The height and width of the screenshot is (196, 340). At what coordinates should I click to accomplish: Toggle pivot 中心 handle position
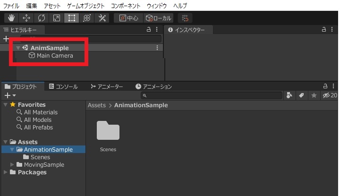[128, 18]
